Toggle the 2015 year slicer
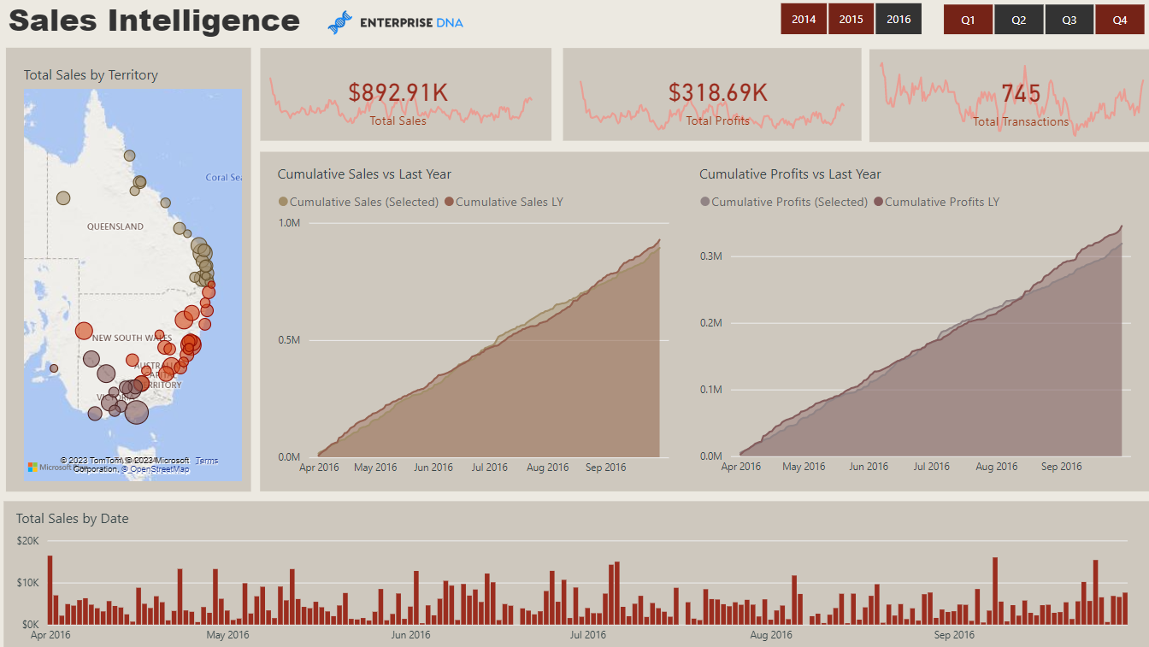1149x647 pixels. [851, 20]
